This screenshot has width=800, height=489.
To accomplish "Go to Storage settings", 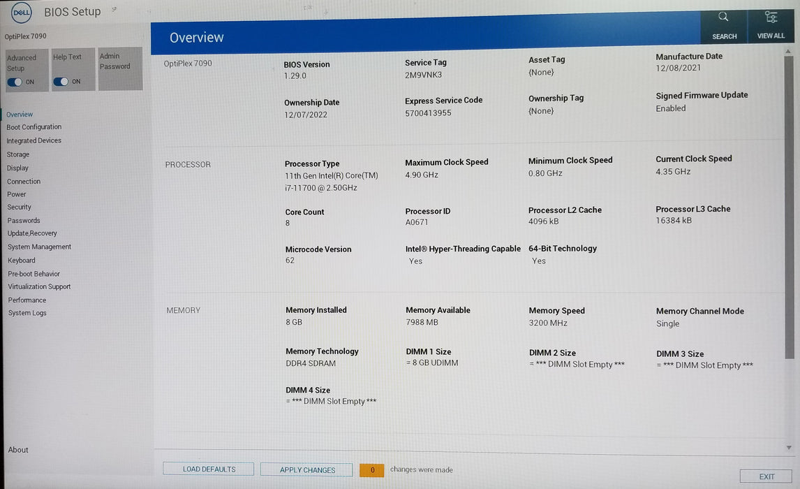I will 18,154.
